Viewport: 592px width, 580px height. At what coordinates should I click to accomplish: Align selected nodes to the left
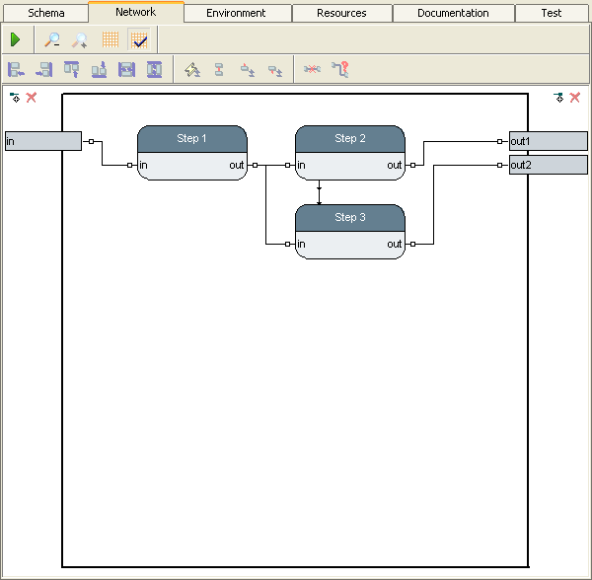16,70
